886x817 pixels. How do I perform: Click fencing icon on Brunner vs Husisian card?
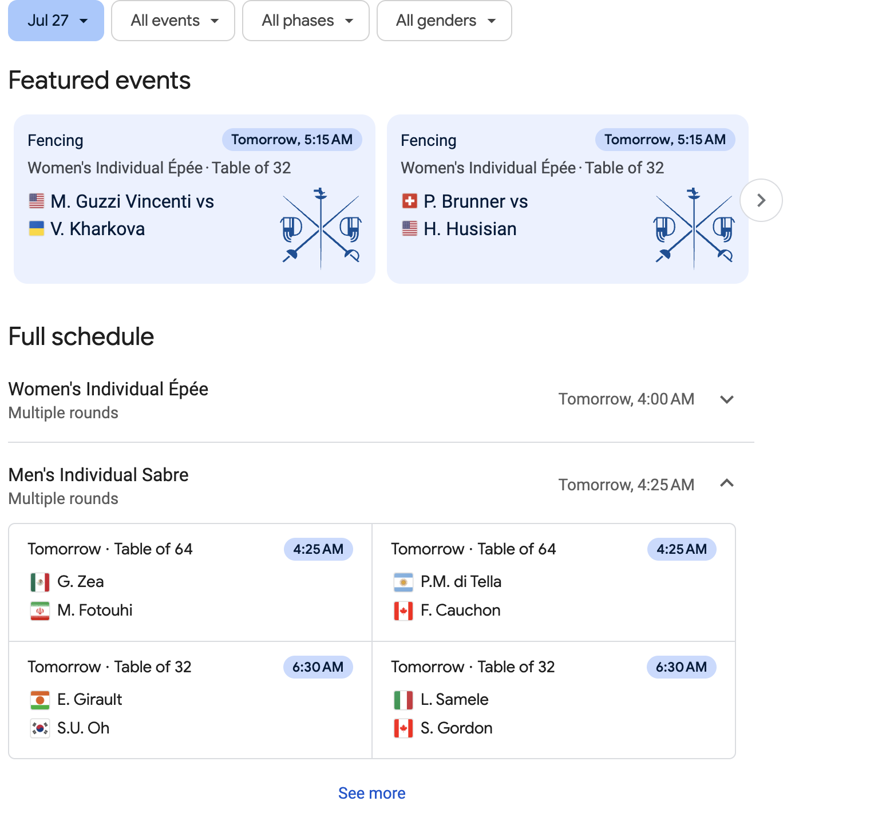pos(694,228)
